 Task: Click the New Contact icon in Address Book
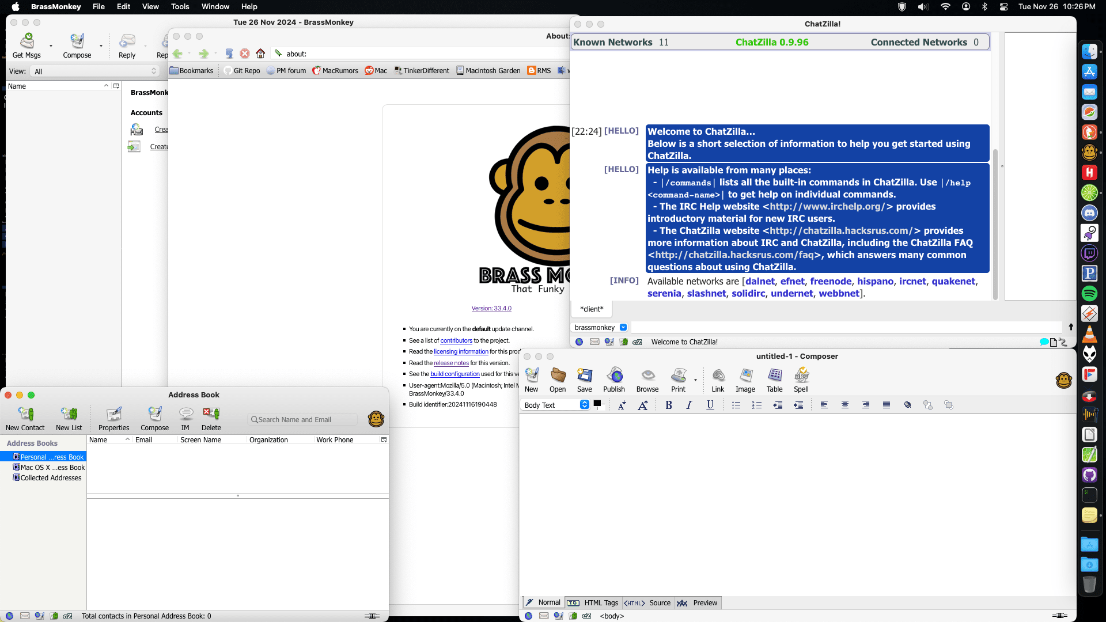[25, 414]
